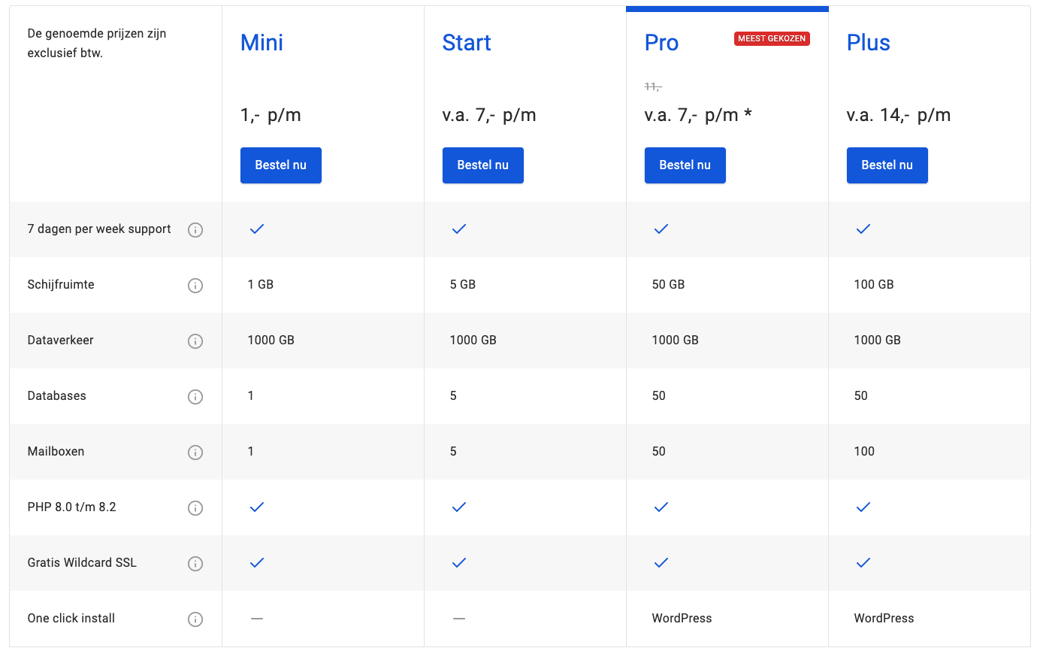Click Plus's checkmark for 7 dagen support

(x=863, y=229)
